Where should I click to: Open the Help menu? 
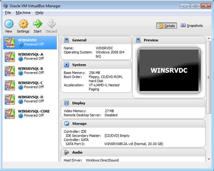39,13
